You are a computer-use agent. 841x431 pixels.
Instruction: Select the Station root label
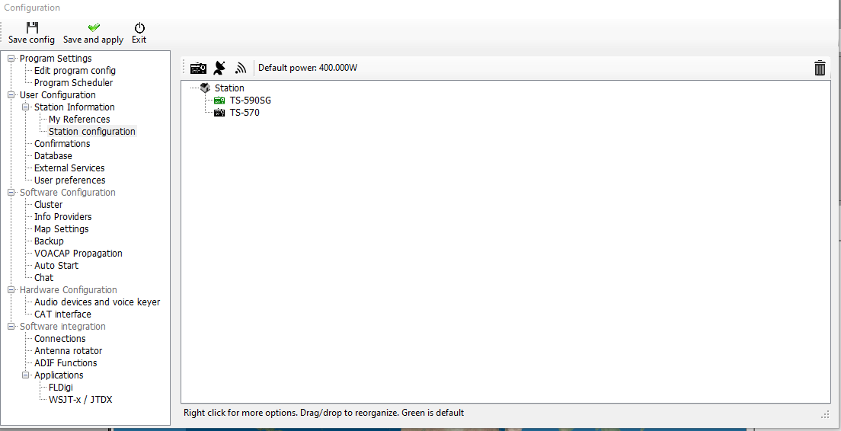[229, 88]
